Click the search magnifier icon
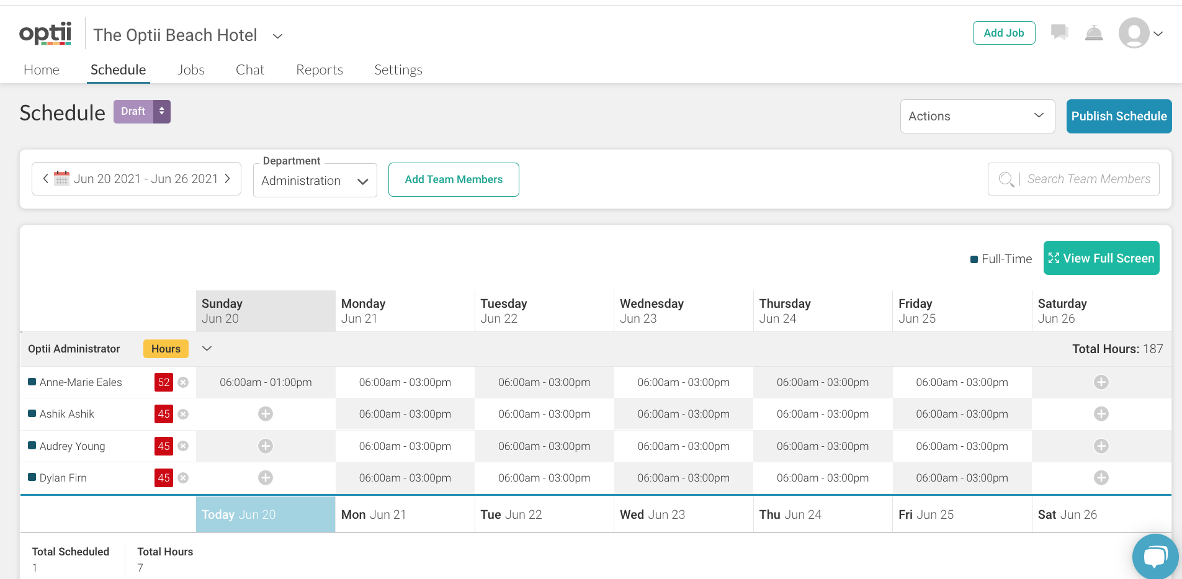The height and width of the screenshot is (579, 1182). [1006, 179]
